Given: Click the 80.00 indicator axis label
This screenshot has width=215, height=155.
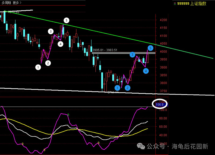Looking at the screenshot, I should (x=163, y=118).
